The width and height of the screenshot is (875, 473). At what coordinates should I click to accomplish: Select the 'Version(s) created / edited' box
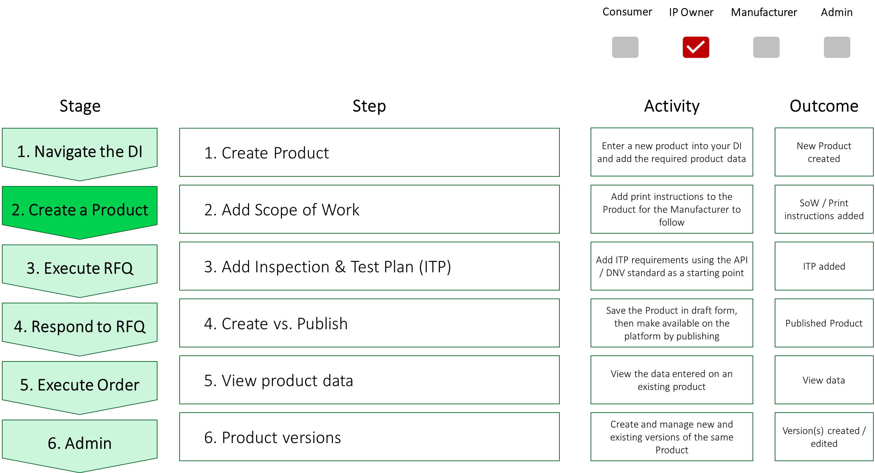[824, 437]
